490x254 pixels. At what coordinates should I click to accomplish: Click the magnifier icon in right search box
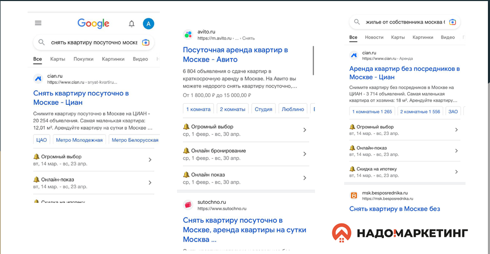pos(357,22)
